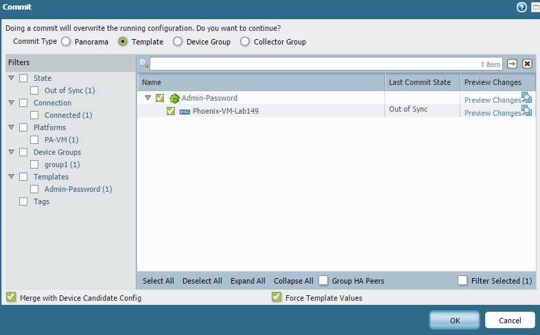Screen dimensions: 540x335
Task: Check the State filter checkbox
Action: click(x=23, y=78)
